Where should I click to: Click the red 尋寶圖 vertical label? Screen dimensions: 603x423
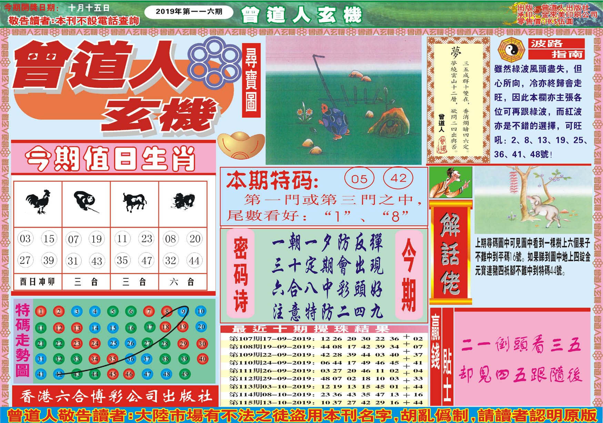251,80
